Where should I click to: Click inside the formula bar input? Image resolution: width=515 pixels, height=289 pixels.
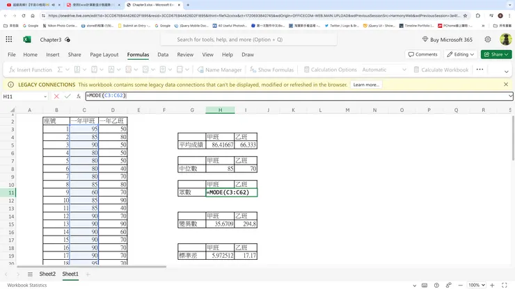pyautogui.click(x=296, y=96)
